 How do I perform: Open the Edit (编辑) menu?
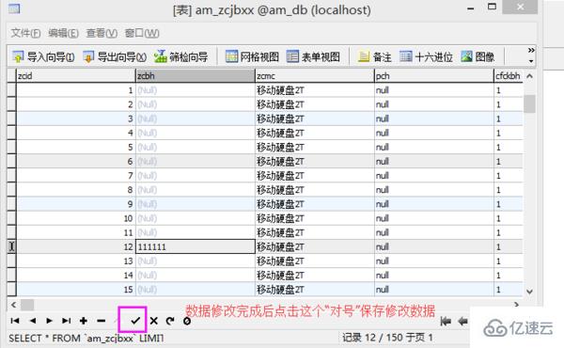[x=63, y=33]
